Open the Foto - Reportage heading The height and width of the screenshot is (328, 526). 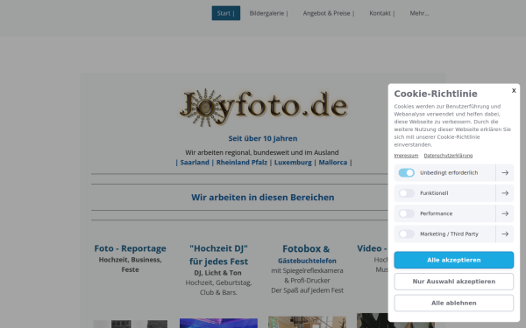click(x=130, y=248)
